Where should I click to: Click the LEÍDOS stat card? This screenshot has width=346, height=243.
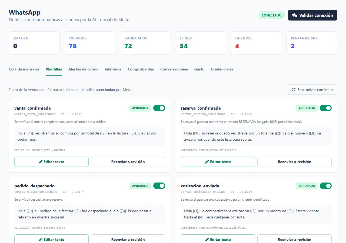tap(201, 43)
